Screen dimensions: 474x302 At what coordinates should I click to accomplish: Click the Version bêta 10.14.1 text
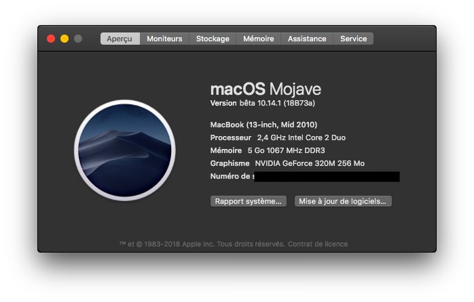[x=263, y=103]
